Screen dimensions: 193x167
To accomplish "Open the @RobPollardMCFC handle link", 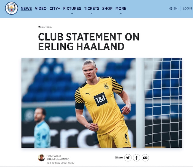I will 58,159.
